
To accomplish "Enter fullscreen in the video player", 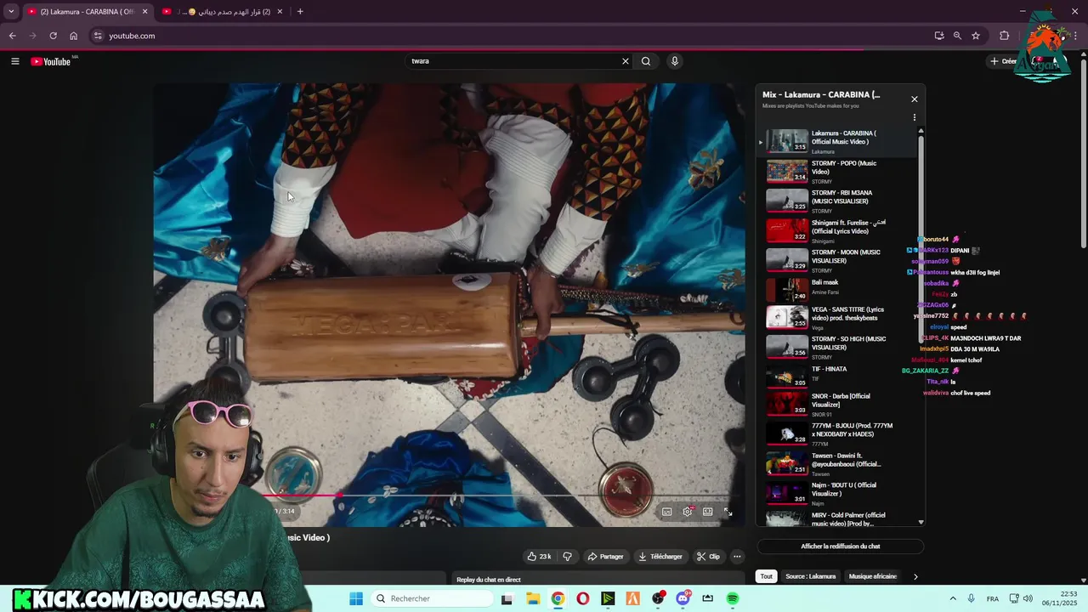I will [x=728, y=512].
